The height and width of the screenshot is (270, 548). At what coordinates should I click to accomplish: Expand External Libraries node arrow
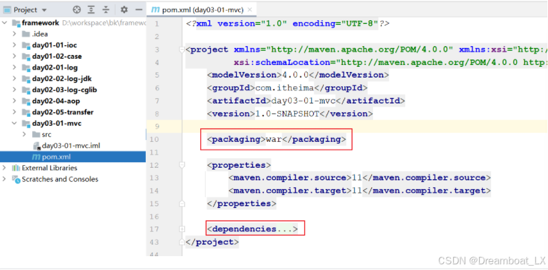click(x=4, y=168)
